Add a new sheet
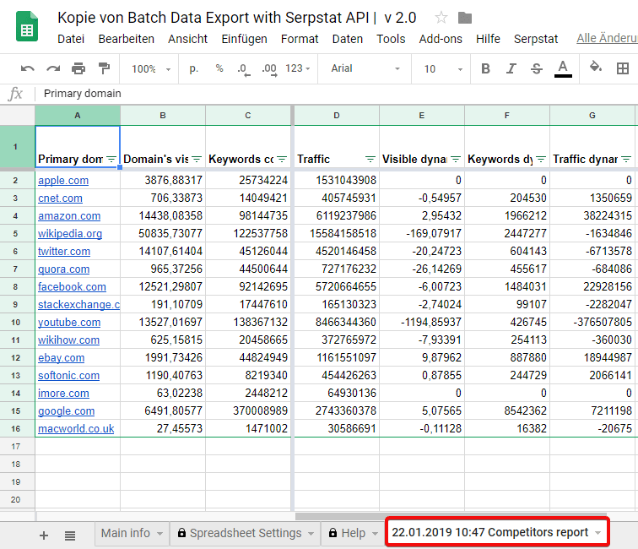Image resolution: width=638 pixels, height=549 pixels. point(44,535)
